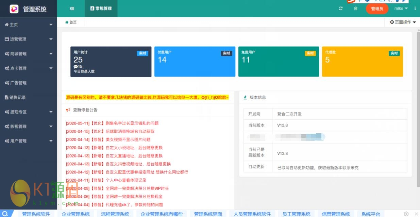Open the mike user dropdown
Screen dimensions: 420x217
(x=401, y=9)
